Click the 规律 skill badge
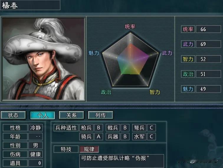Image resolution: width=223 pixels, height=168 pixels. click(89, 149)
